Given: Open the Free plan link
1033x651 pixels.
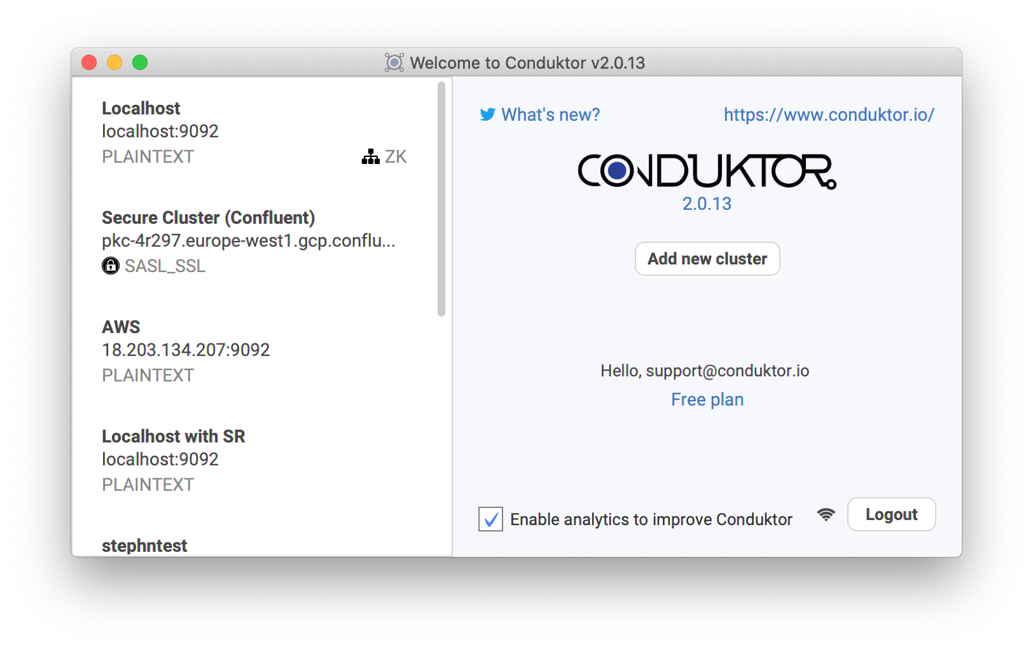Looking at the screenshot, I should tap(707, 399).
